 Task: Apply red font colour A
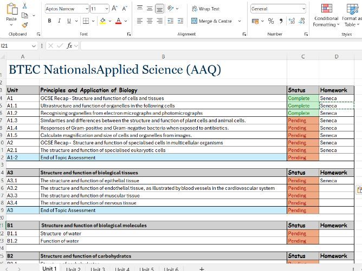(119, 21)
